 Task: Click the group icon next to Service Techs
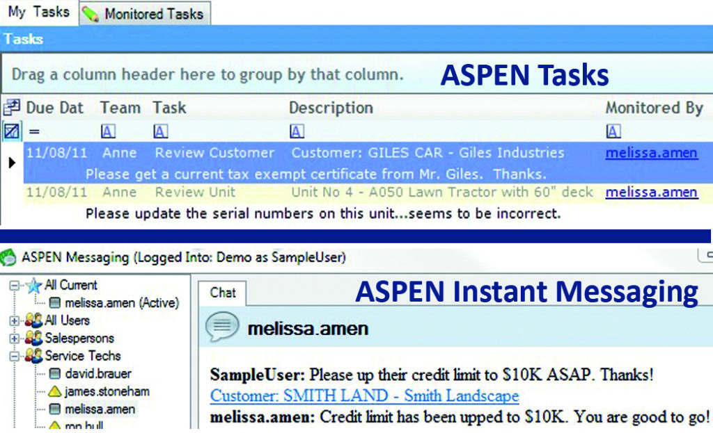coord(34,356)
